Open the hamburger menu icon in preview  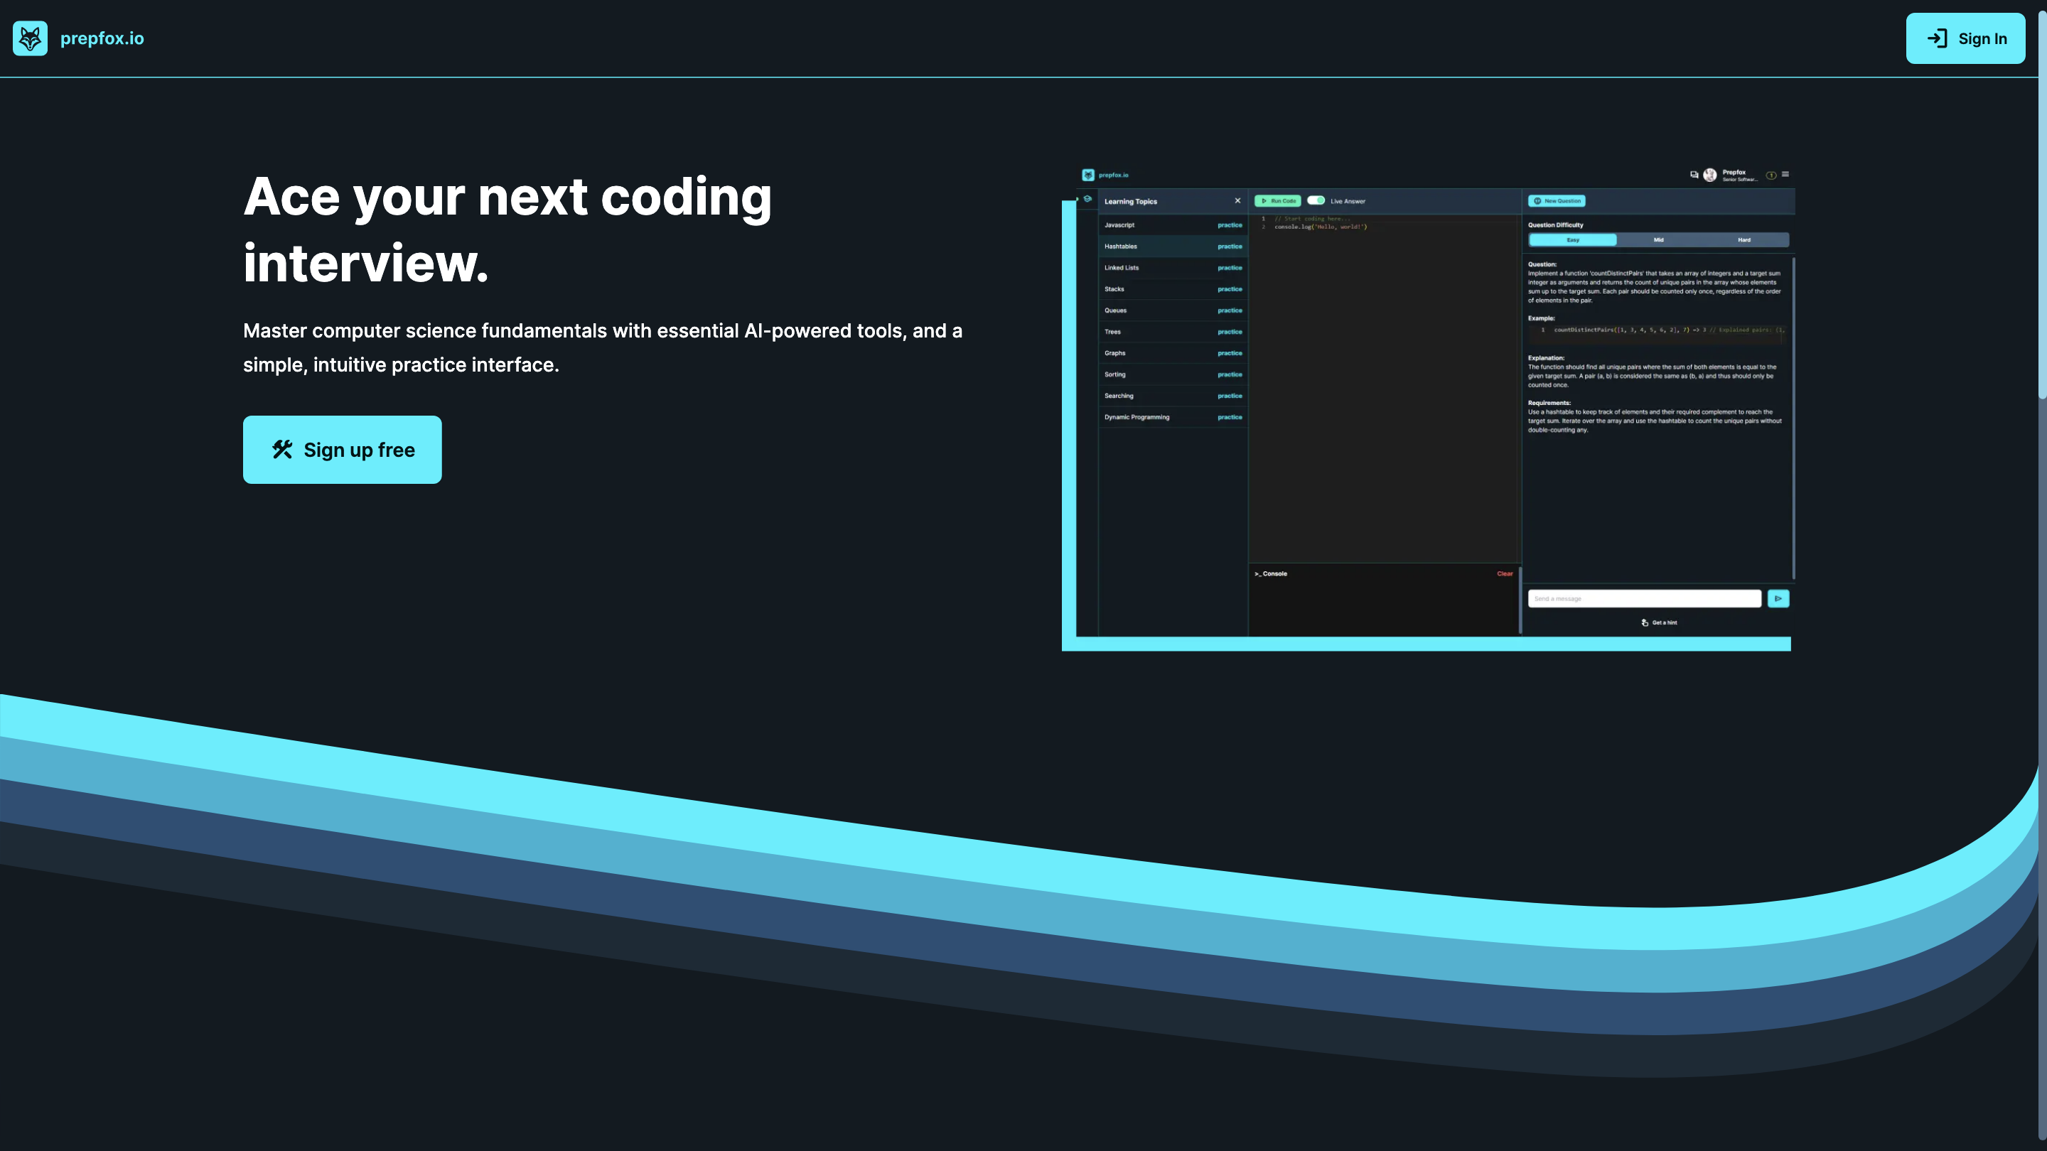[1785, 174]
